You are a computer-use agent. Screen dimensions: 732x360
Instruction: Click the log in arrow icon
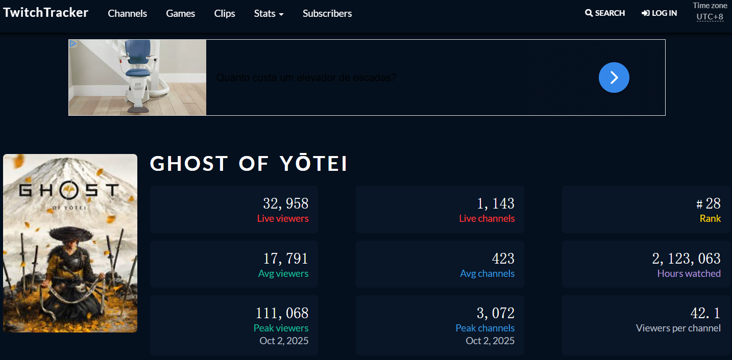(x=646, y=13)
